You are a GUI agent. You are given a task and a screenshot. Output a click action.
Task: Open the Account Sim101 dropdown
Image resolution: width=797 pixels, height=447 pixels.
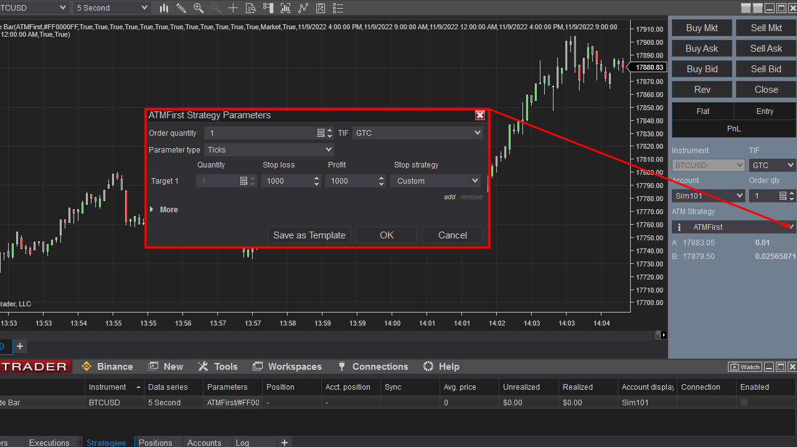point(709,195)
